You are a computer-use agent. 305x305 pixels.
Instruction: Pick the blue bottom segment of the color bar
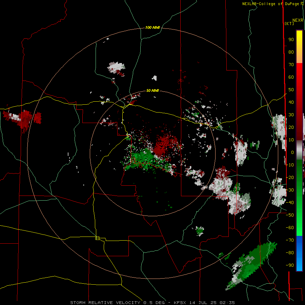point(299,253)
